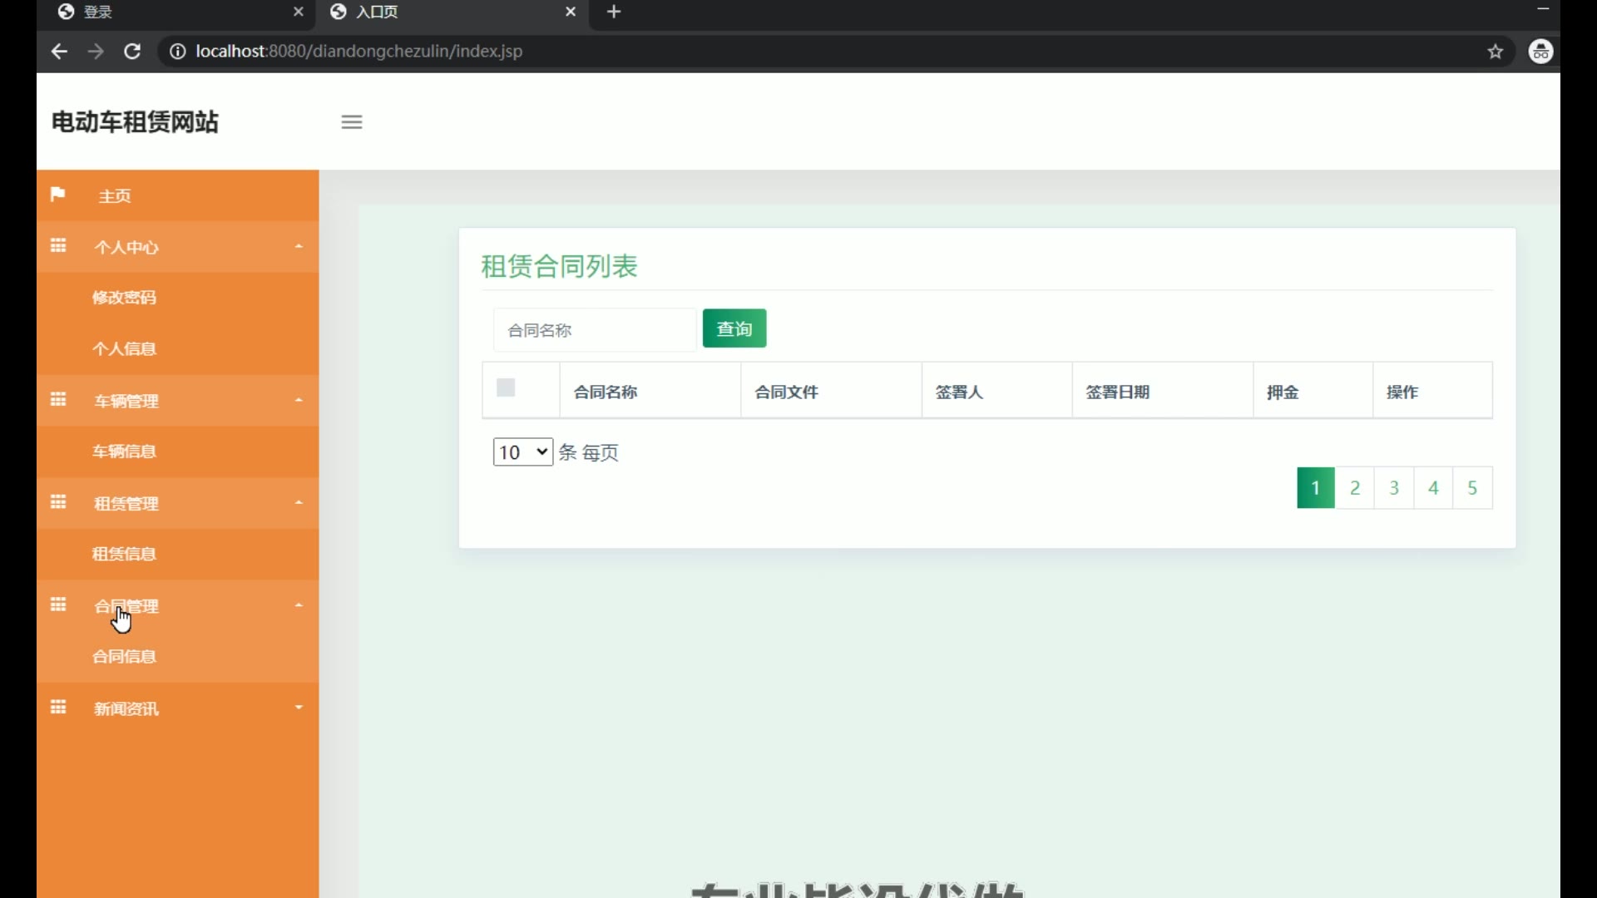This screenshot has height=898, width=1597.
Task: Open a new browser tab
Action: 614,12
